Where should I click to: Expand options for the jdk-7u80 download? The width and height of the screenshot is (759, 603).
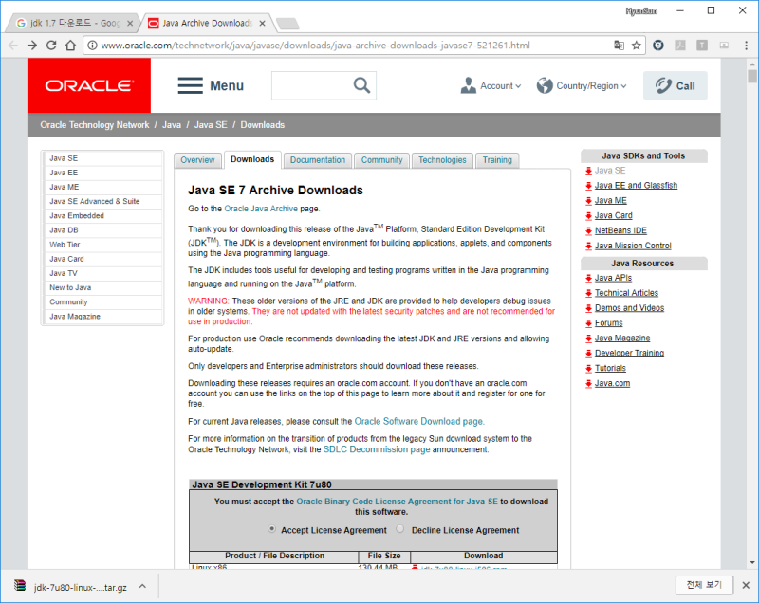[x=143, y=585]
